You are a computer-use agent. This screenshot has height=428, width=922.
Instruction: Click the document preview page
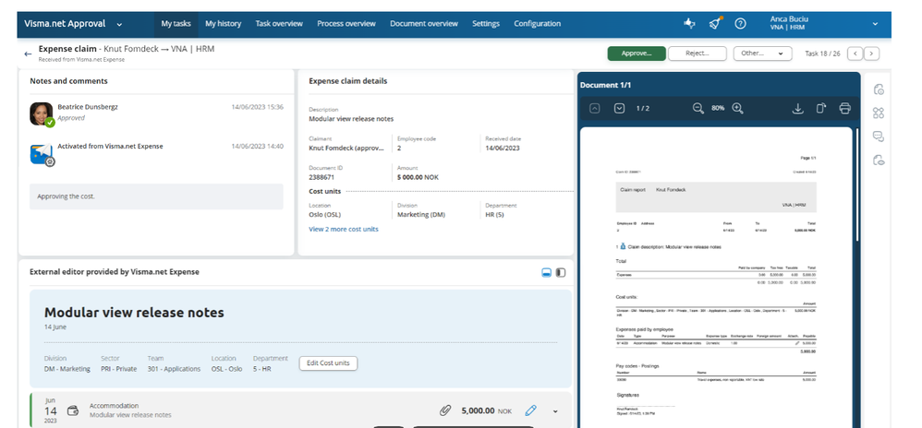(716, 277)
